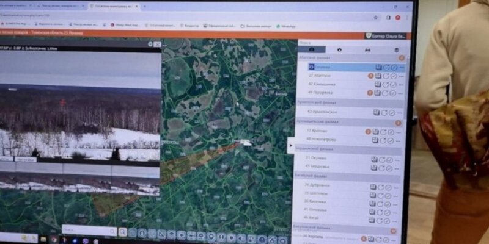Open the more menu for 48 Новопетрово
Image resolution: width=489 pixels, height=244 pixels.
[x=399, y=141]
